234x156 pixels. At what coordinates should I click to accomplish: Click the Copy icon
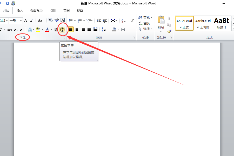click(x=169, y=25)
